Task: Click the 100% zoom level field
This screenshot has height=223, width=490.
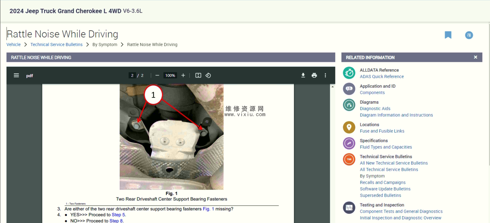Action: [170, 75]
